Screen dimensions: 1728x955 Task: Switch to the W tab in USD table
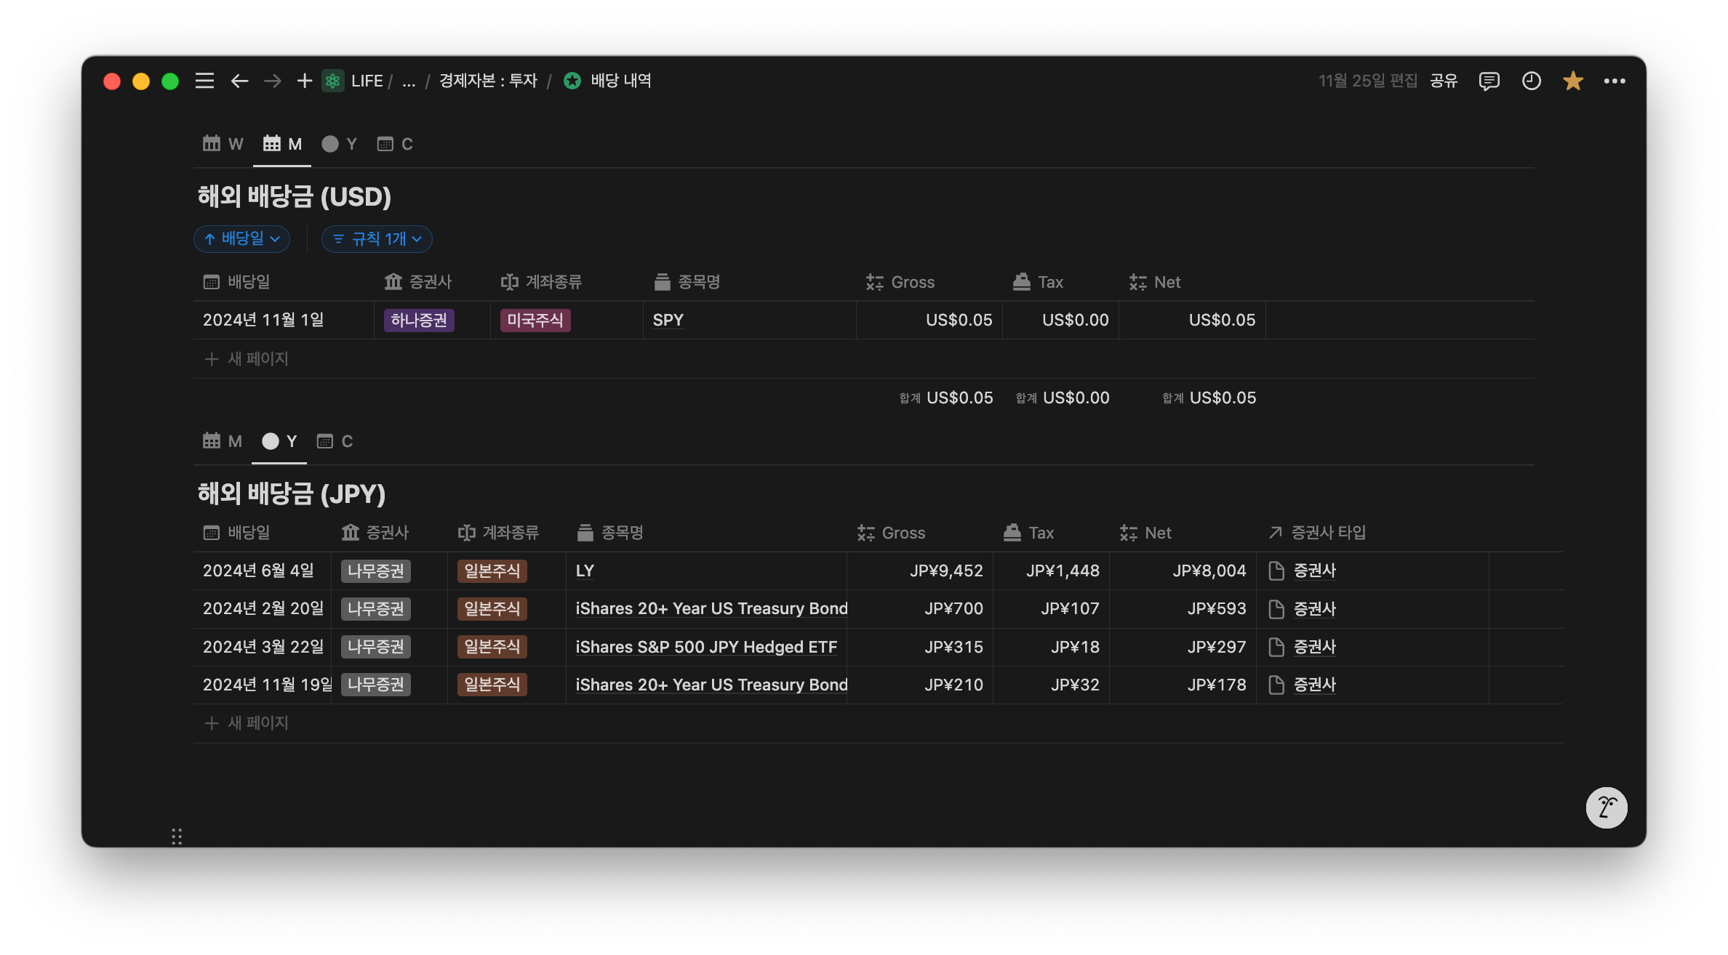223,144
